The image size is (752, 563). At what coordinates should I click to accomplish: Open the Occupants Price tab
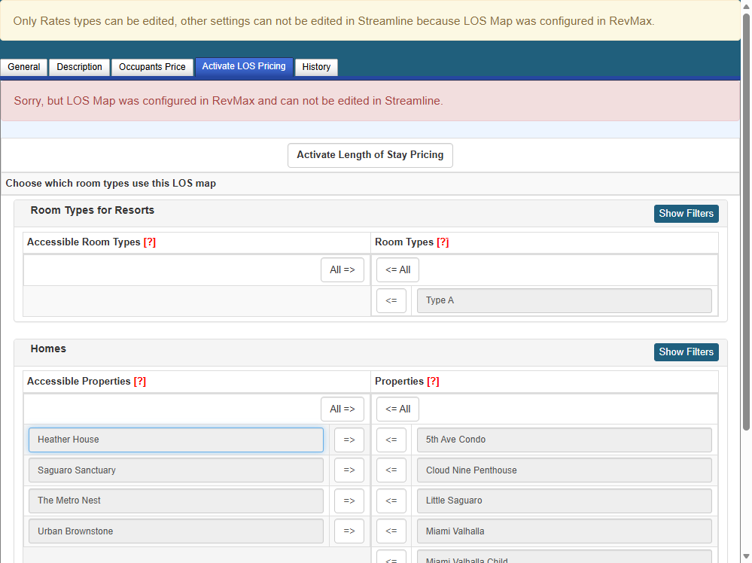point(152,67)
